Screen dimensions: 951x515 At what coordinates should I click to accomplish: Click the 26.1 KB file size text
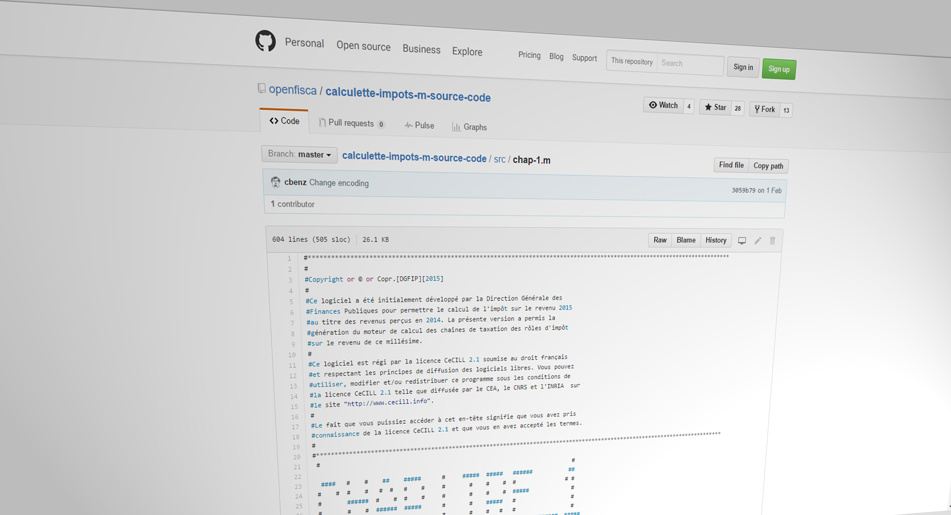tap(375, 240)
